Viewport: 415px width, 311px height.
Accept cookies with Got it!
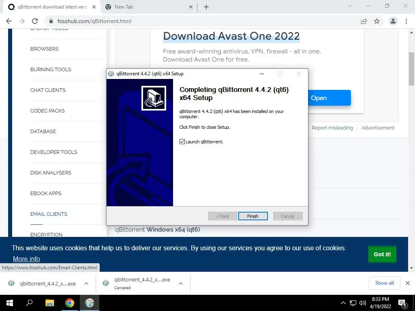382,254
